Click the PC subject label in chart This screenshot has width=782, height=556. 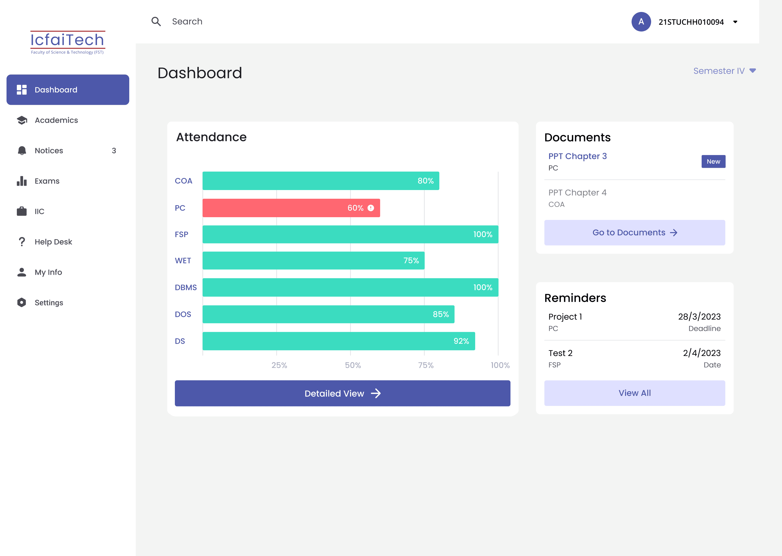(x=180, y=208)
